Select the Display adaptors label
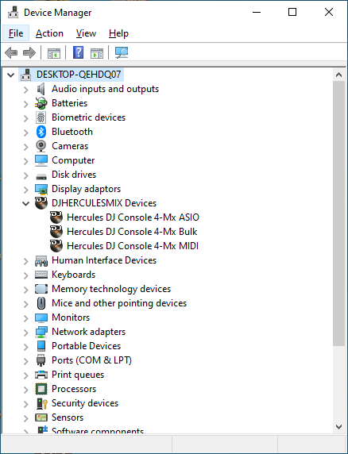348x454 pixels. [86, 189]
